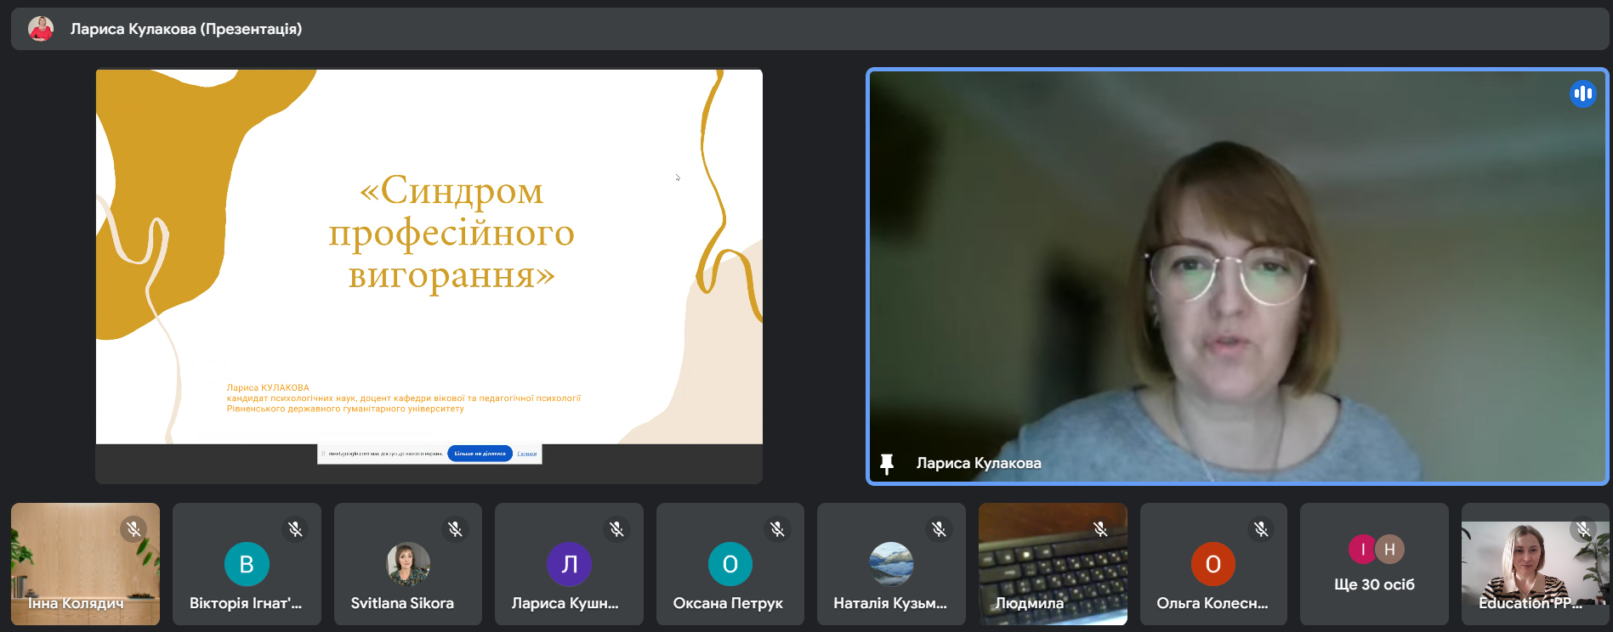Click the 'Сховати' link in sharing banner
Image resolution: width=1613 pixels, height=632 pixels.
coord(526,454)
